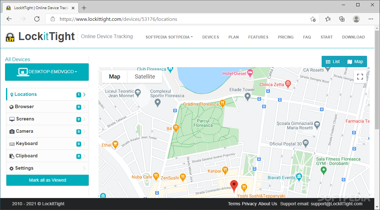
Task: Go to DOWNLOAD in top navigation
Action: pyautogui.click(x=353, y=37)
